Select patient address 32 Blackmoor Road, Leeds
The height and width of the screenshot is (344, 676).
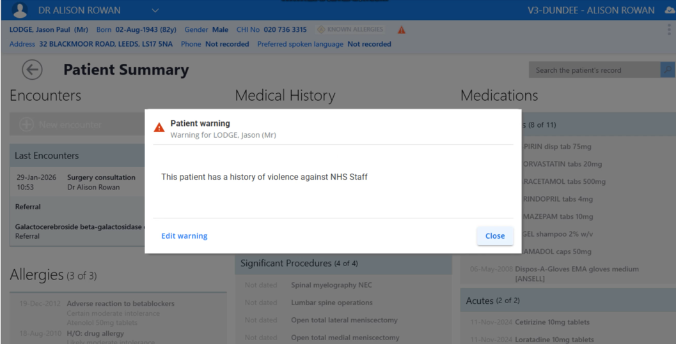106,44
